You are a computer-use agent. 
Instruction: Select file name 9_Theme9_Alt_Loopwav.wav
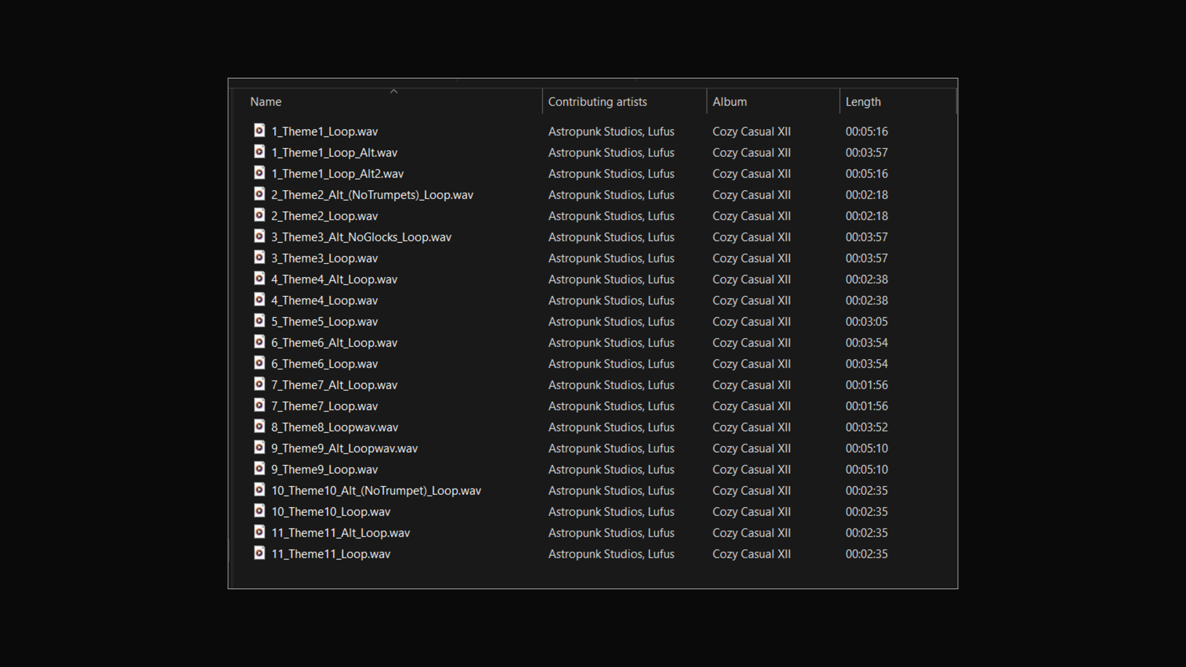click(x=345, y=448)
